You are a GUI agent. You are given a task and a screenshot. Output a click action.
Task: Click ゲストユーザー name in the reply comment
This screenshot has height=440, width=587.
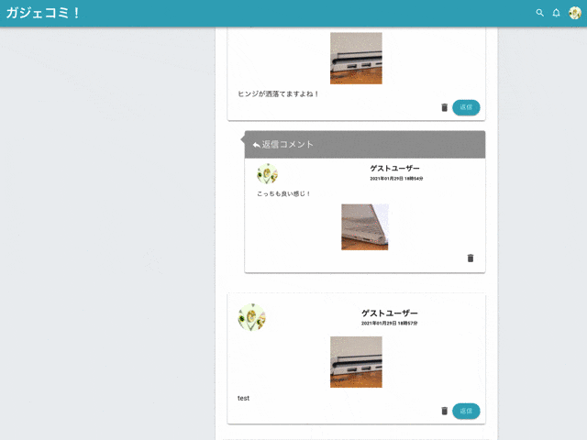(394, 169)
